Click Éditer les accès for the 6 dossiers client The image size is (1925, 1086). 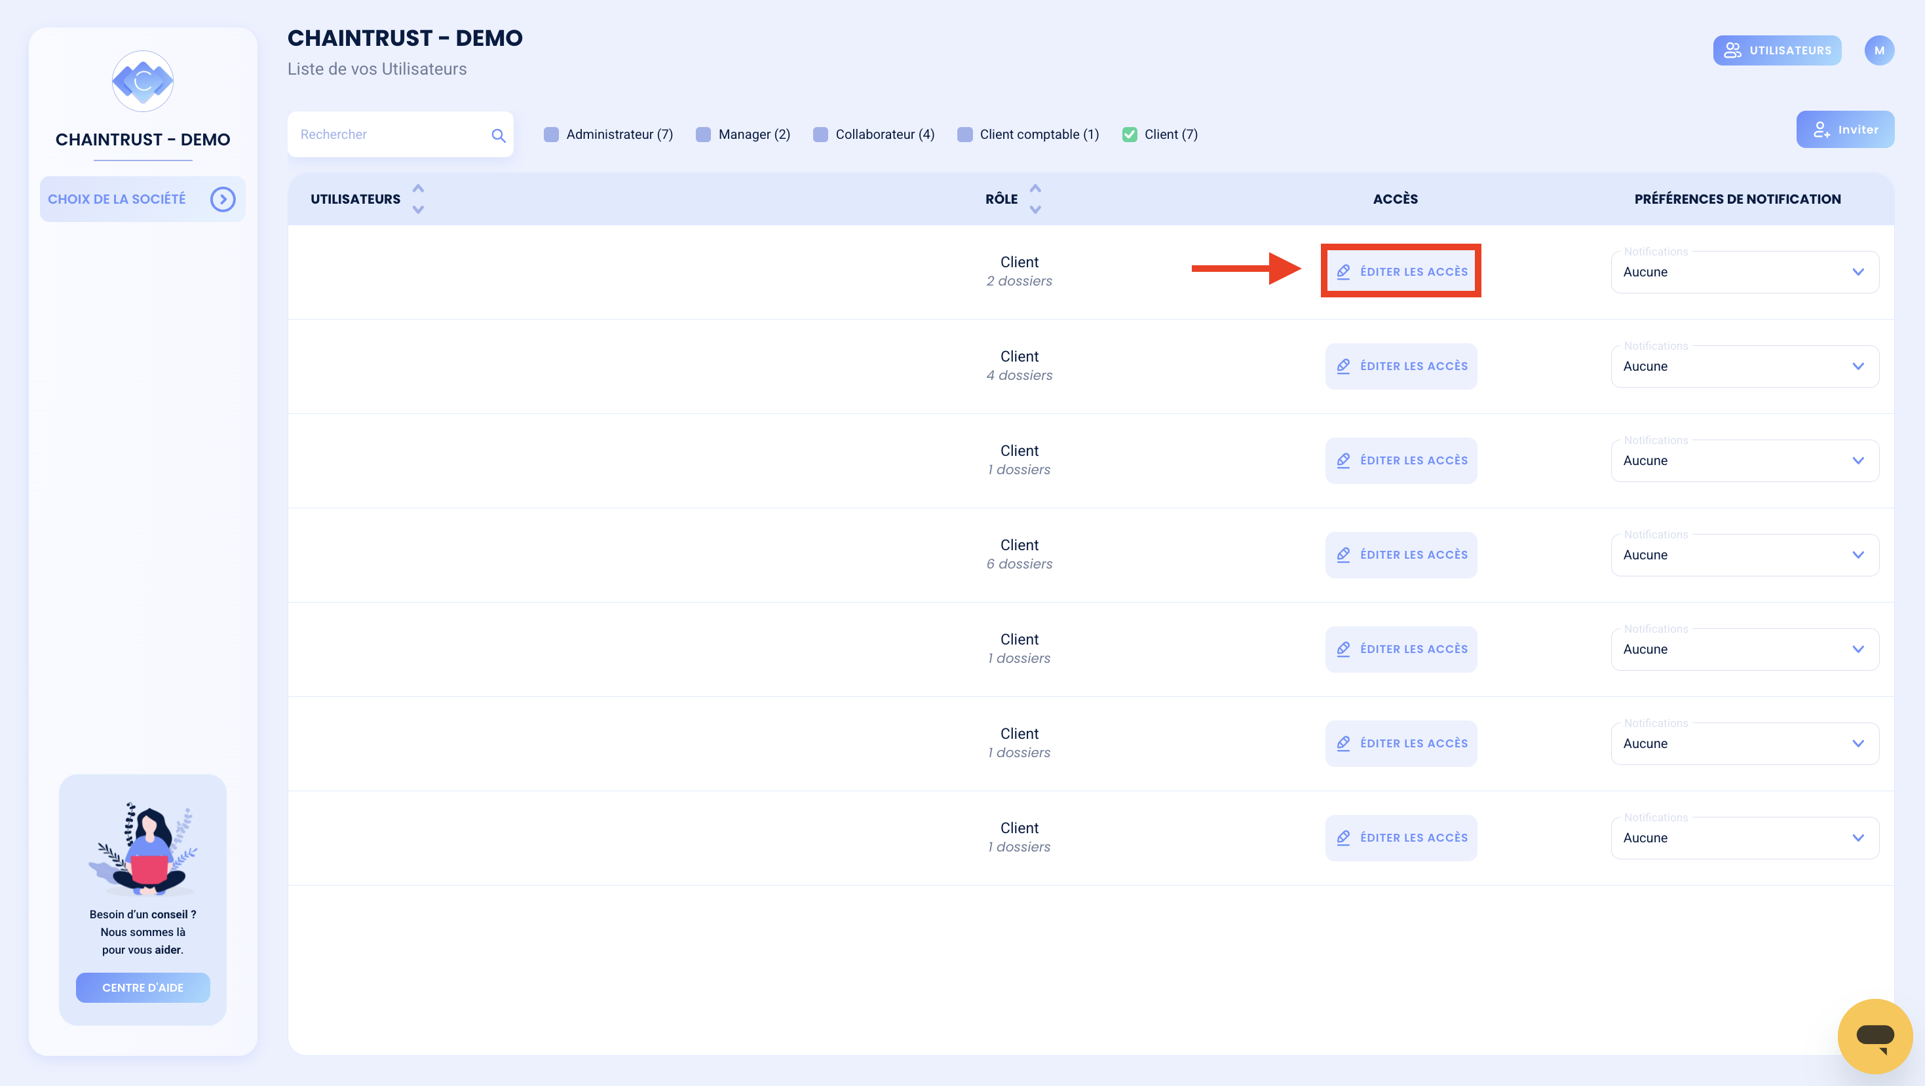(1401, 555)
